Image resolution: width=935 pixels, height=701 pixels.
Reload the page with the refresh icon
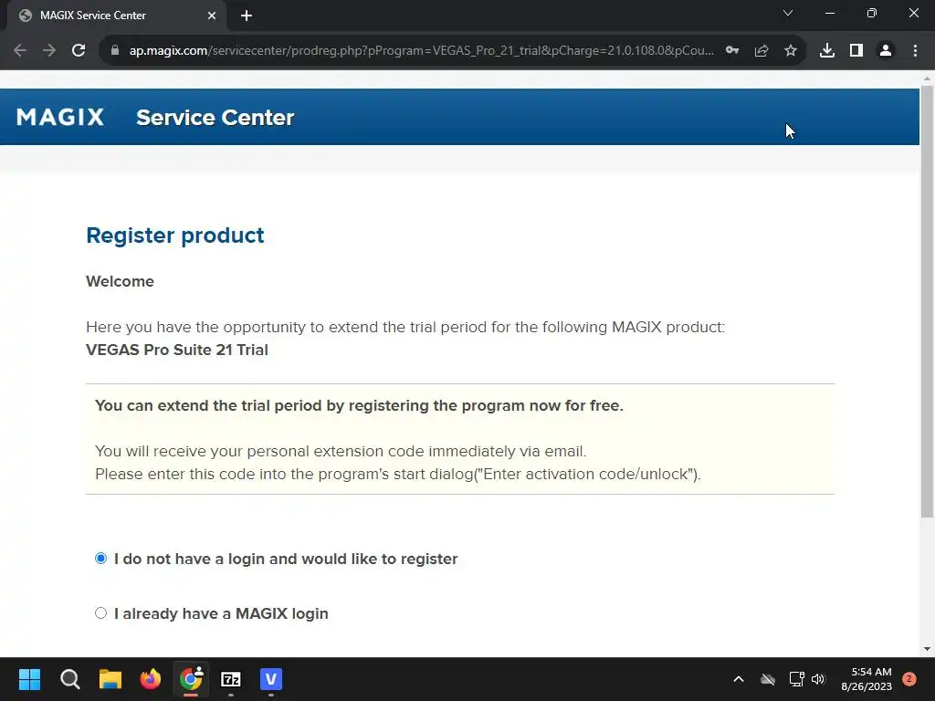[79, 51]
